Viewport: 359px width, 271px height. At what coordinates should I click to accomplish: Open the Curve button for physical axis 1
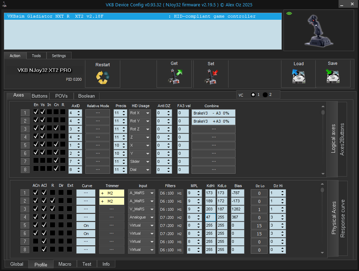coord(86,193)
